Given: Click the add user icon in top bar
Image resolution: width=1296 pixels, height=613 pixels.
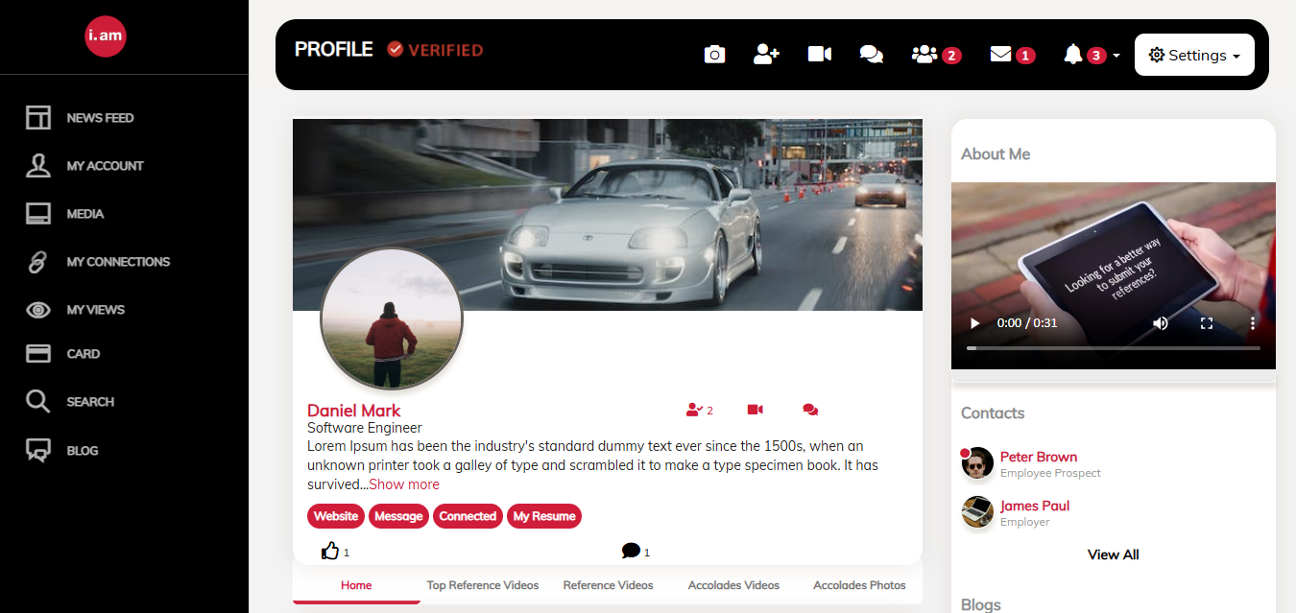Looking at the screenshot, I should click(766, 55).
